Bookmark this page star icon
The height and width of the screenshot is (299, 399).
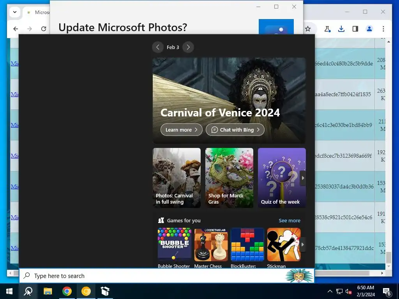(x=308, y=29)
